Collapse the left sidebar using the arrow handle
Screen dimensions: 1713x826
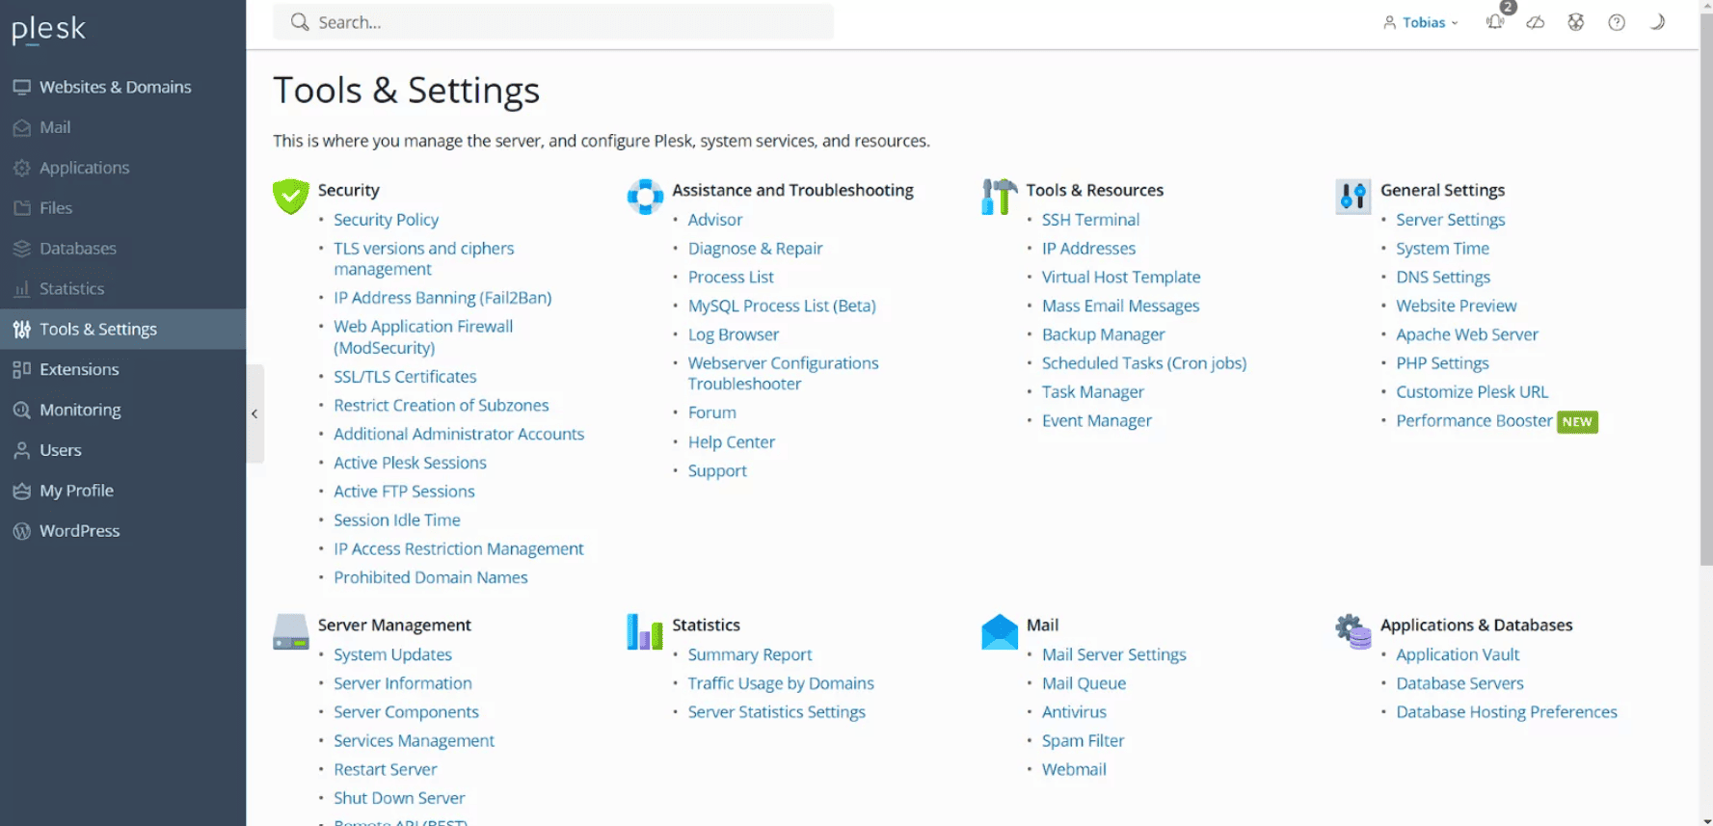tap(254, 413)
